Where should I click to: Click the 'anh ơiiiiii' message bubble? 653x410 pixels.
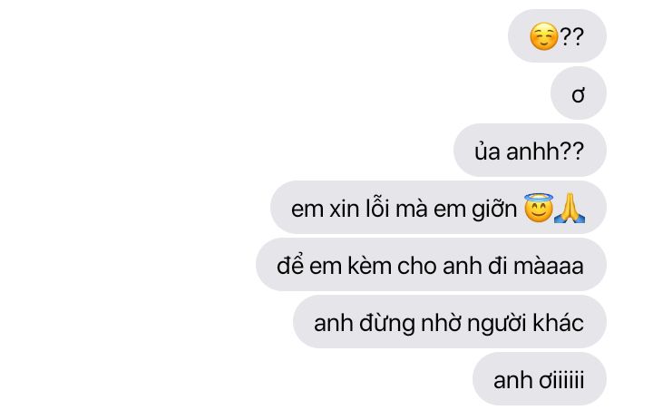tap(540, 379)
